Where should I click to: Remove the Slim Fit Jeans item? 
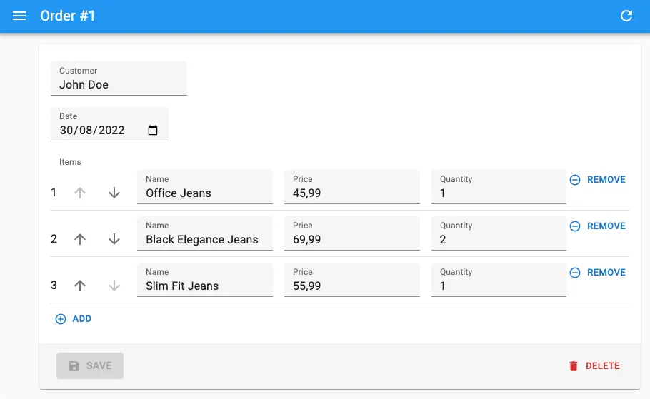pyautogui.click(x=597, y=273)
